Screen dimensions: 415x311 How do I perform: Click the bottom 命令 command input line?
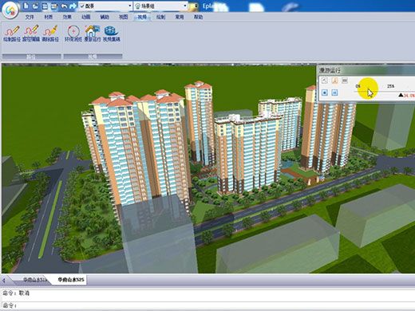pyautogui.click(x=207, y=305)
